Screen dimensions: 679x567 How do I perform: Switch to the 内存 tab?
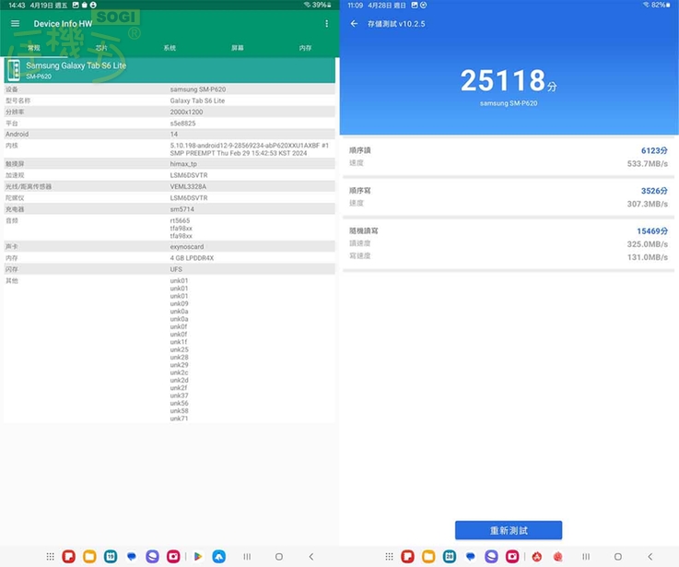click(x=305, y=48)
